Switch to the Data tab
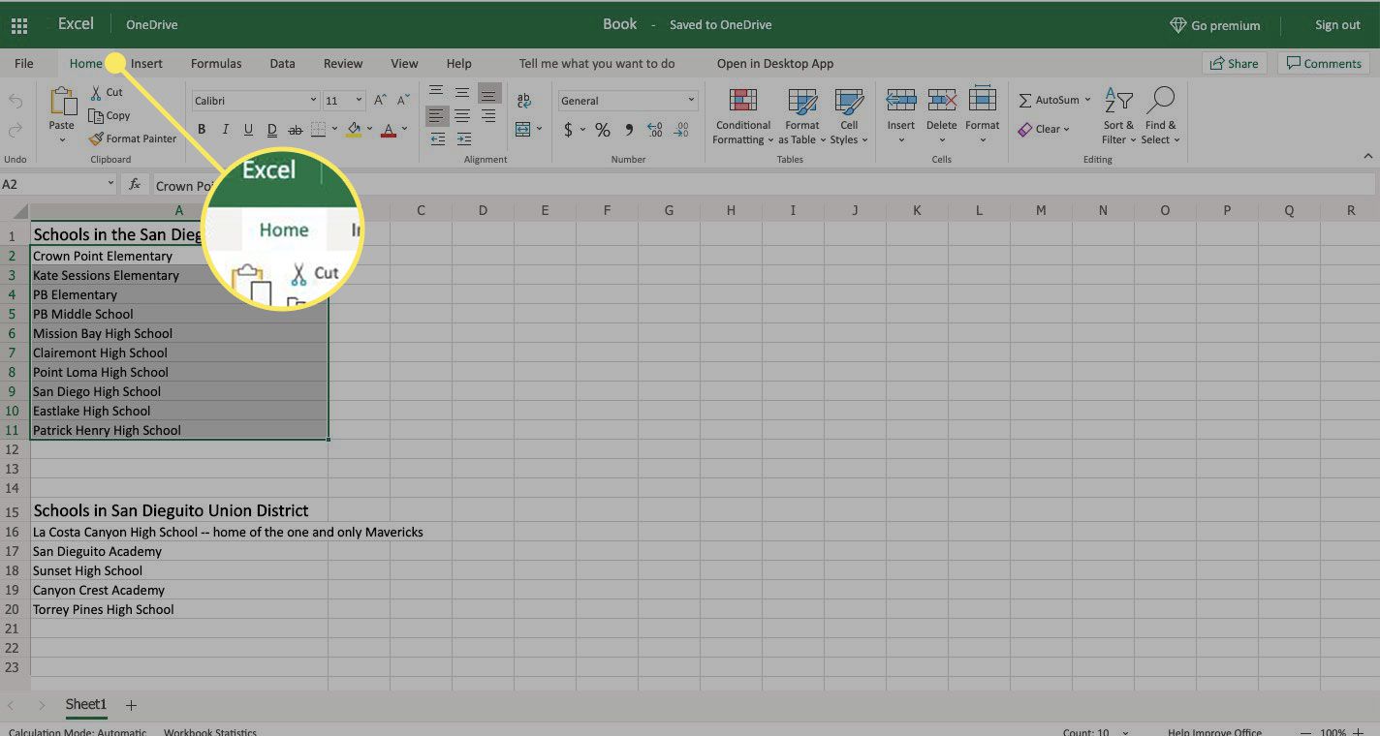This screenshot has width=1380, height=736. (282, 64)
